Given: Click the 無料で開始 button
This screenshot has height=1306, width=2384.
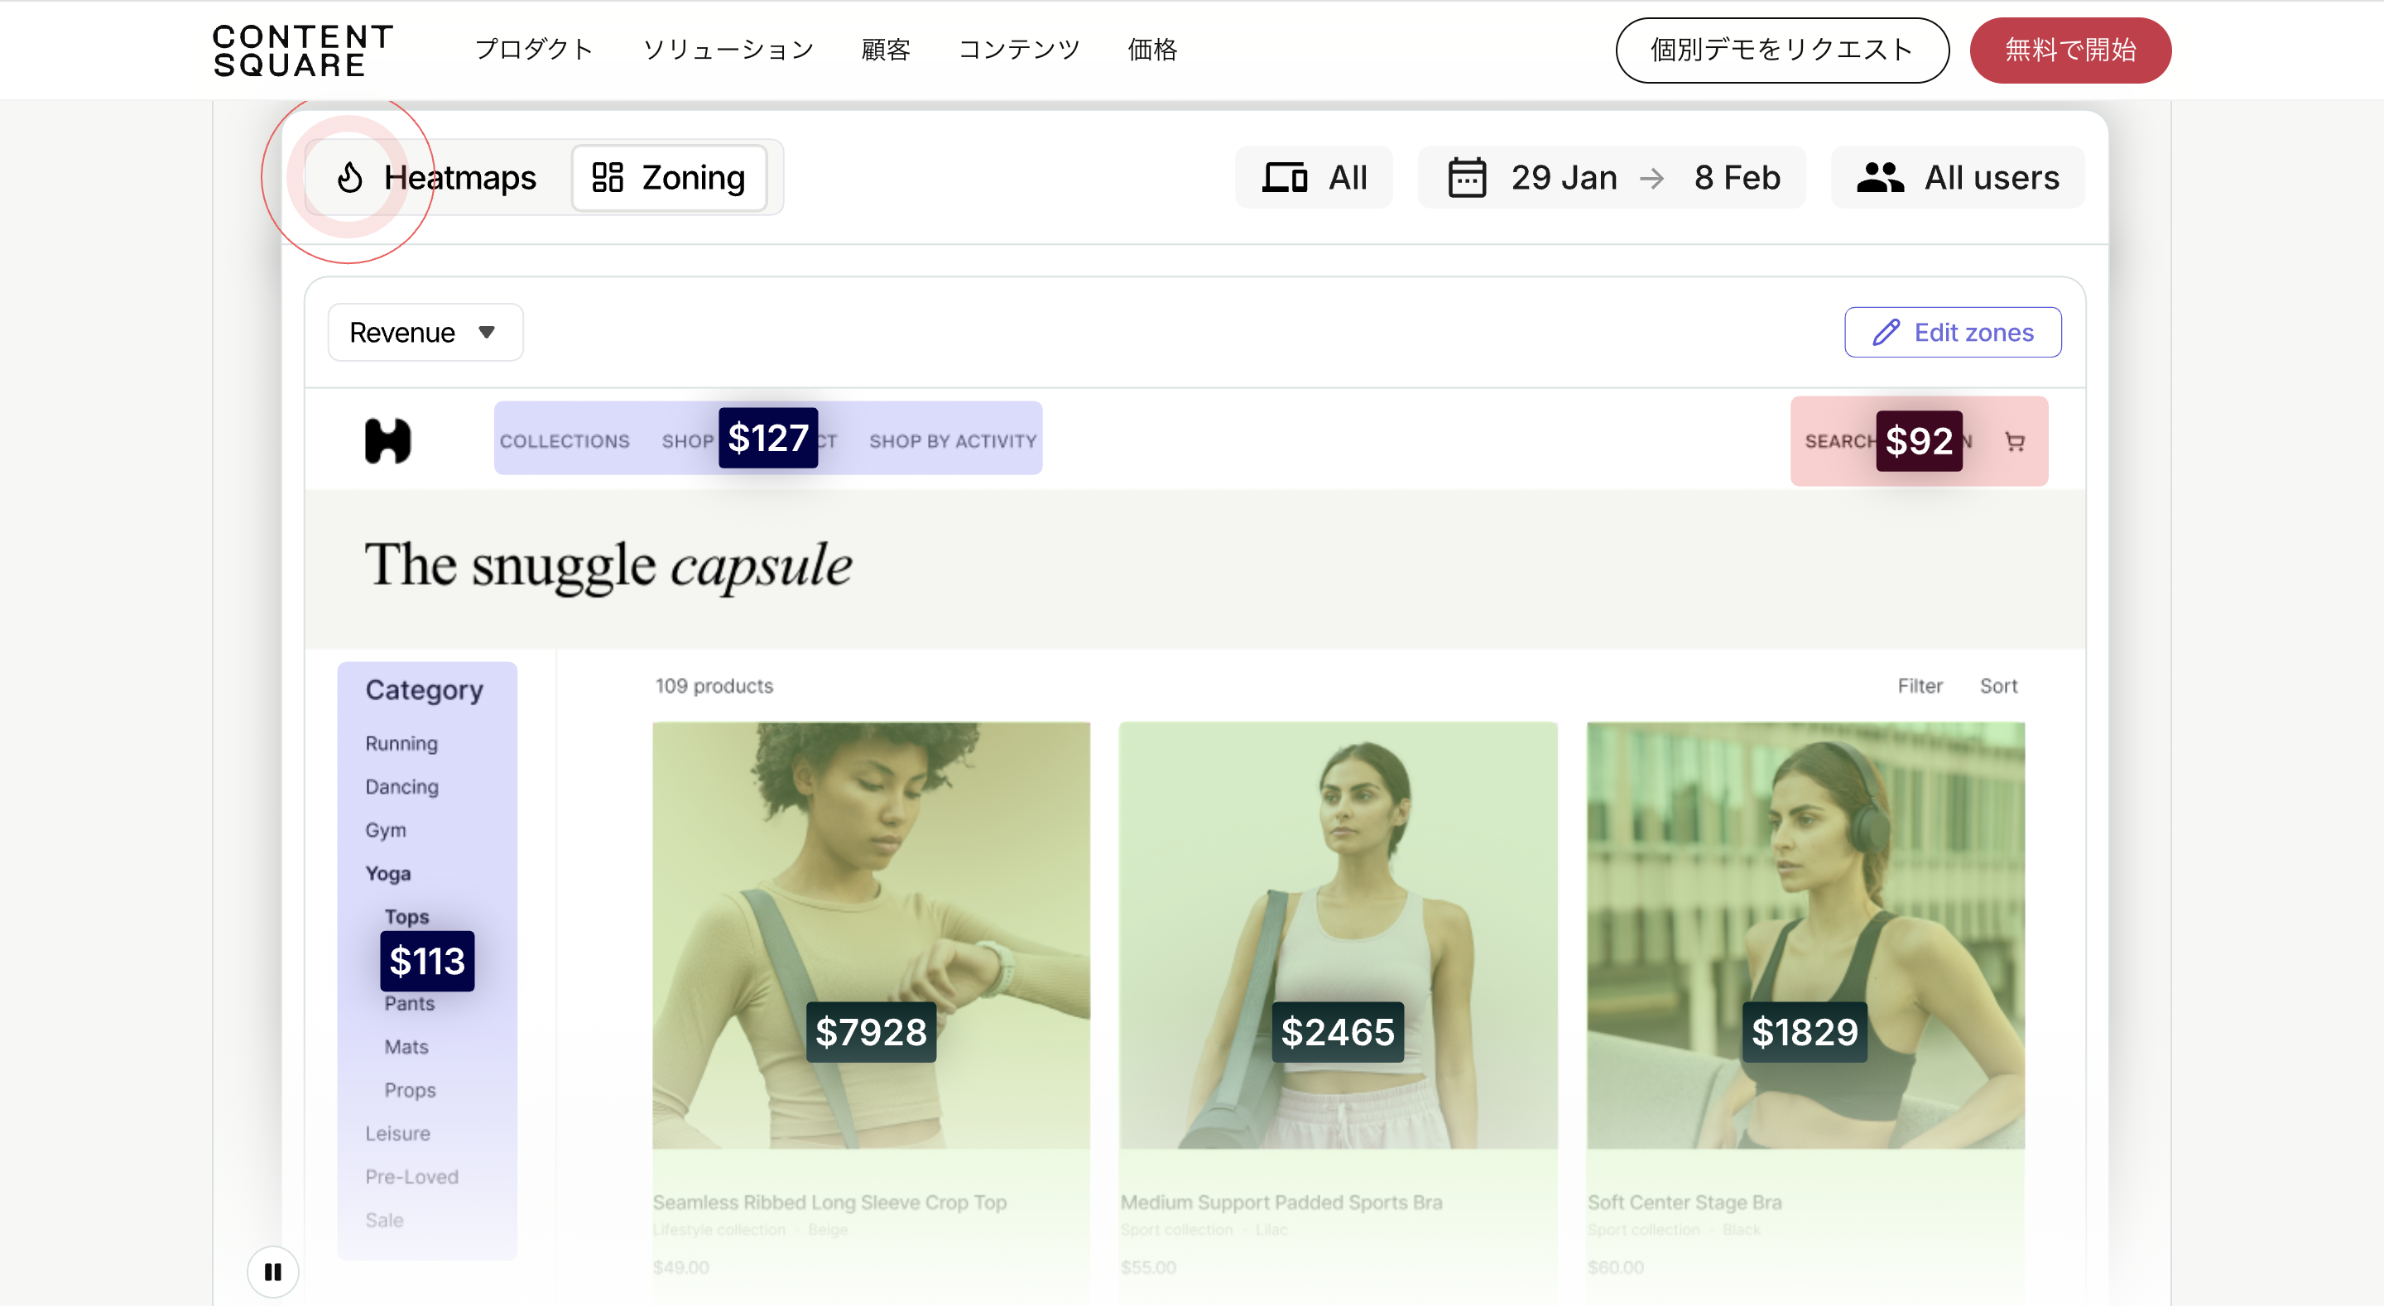Looking at the screenshot, I should (2070, 50).
